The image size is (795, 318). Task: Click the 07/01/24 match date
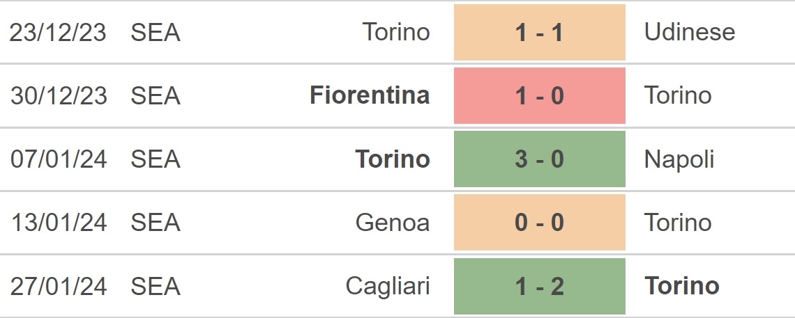click(59, 159)
